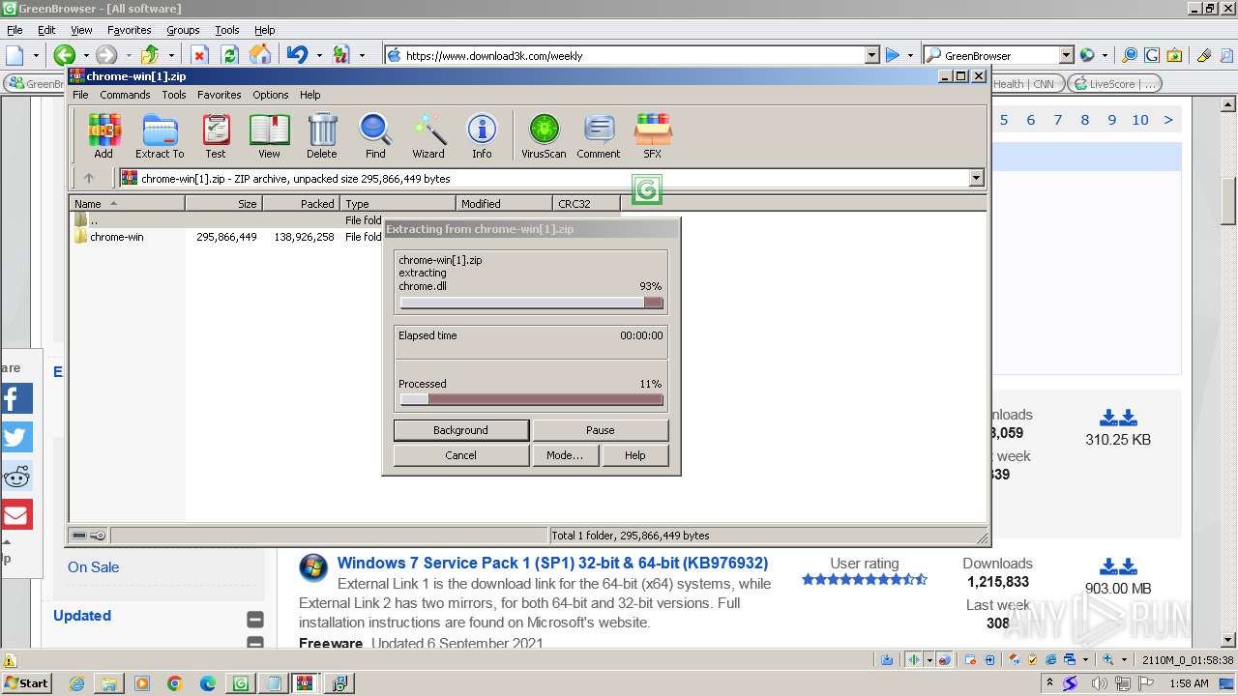Screen dimensions: 1238x696
Task: Open the Comment icon in WinRAR
Action: tap(599, 135)
